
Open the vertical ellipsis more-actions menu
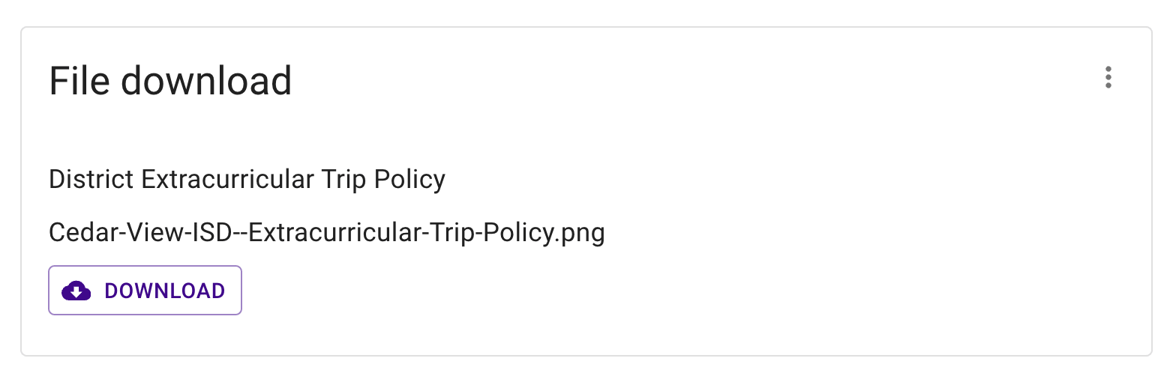pyautogui.click(x=1108, y=78)
